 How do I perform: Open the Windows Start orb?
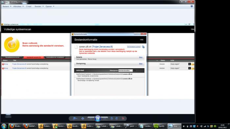(x=4, y=126)
